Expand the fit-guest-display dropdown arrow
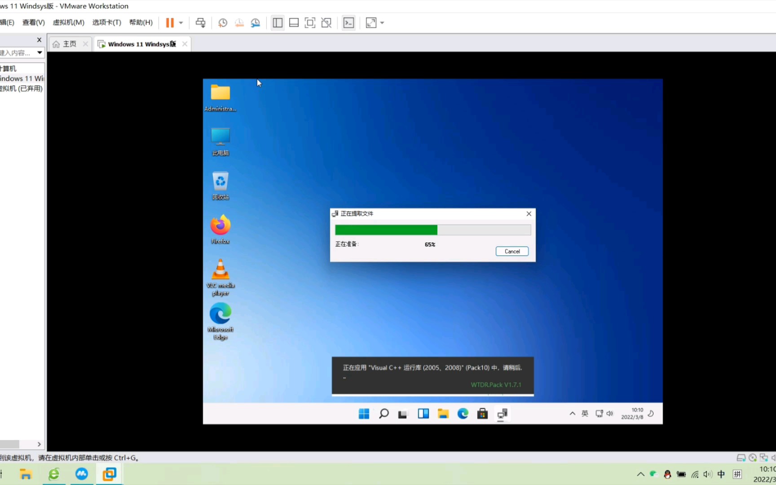 click(x=382, y=22)
